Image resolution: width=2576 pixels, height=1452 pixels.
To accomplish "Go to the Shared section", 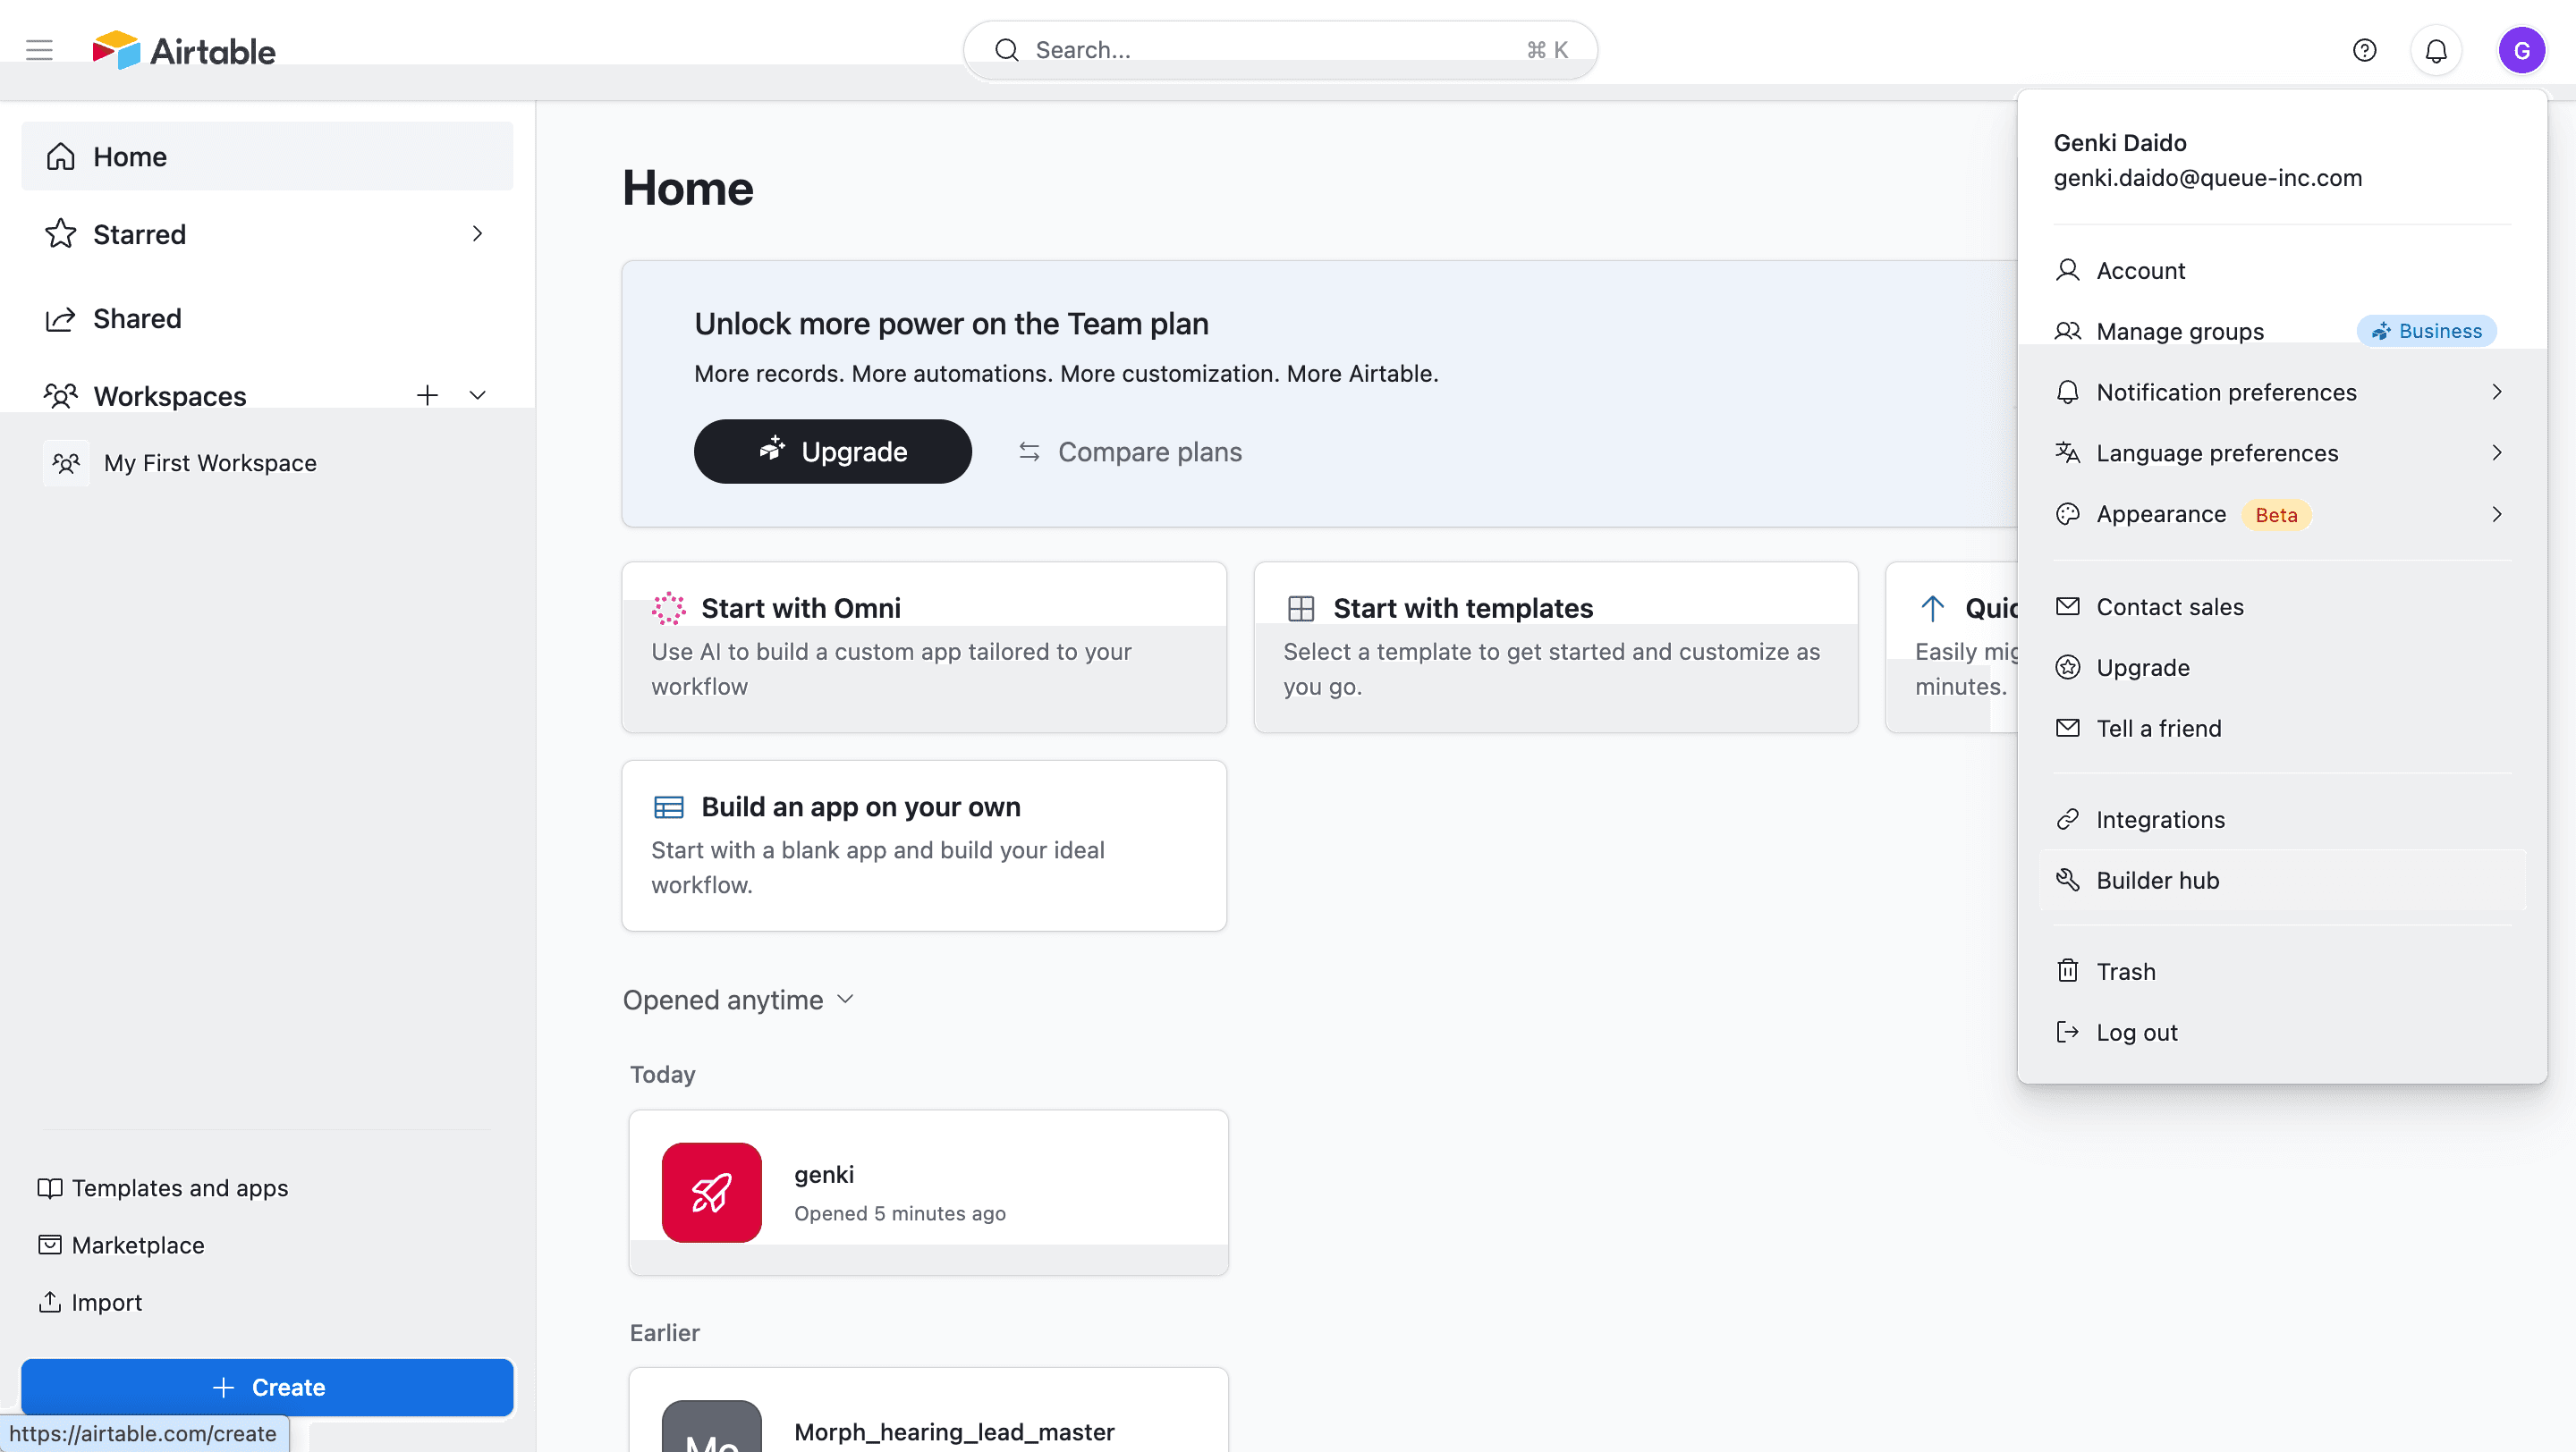I will point(267,319).
